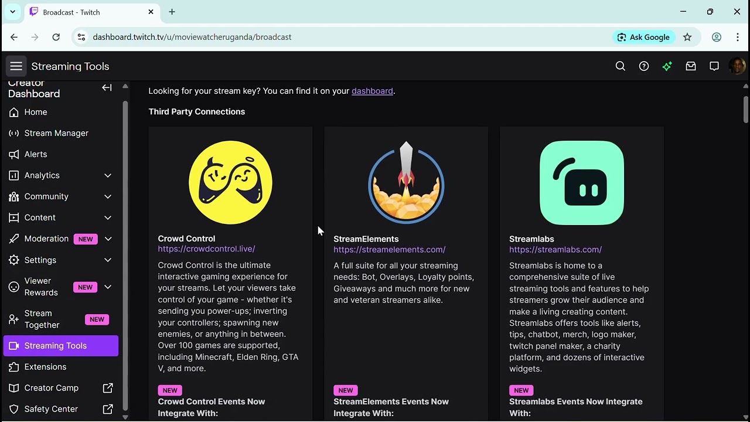Open the inbox notifications icon
750x422 pixels.
pyautogui.click(x=691, y=66)
